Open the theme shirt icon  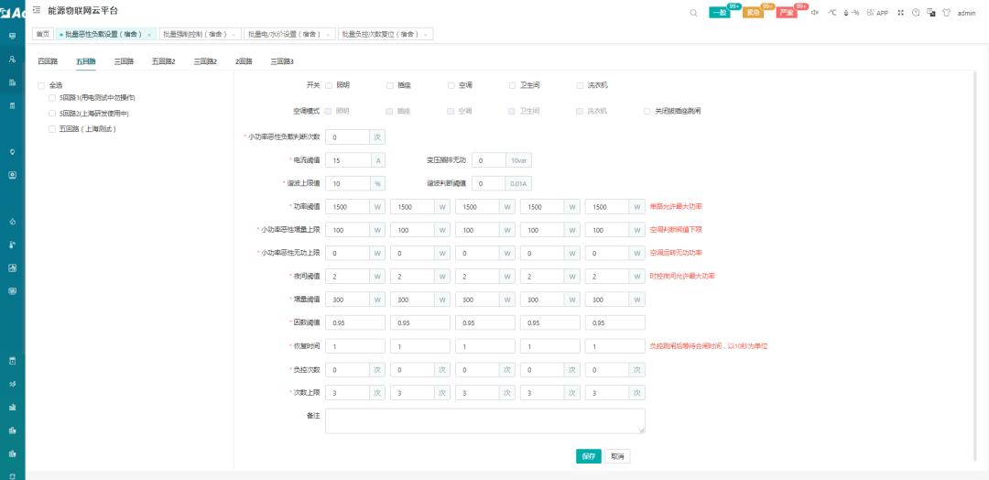(946, 13)
